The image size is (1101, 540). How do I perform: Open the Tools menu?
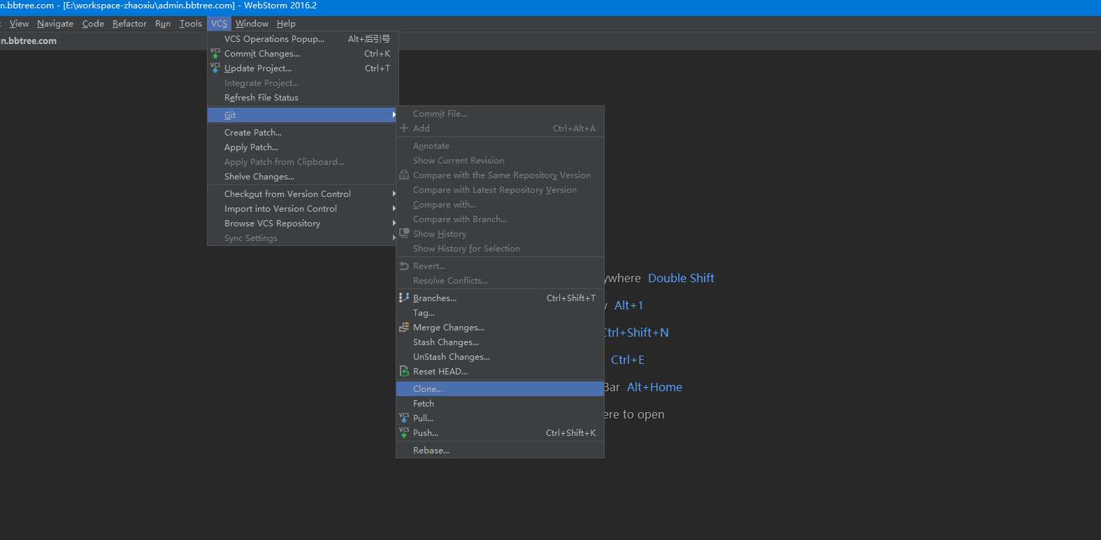tap(190, 24)
